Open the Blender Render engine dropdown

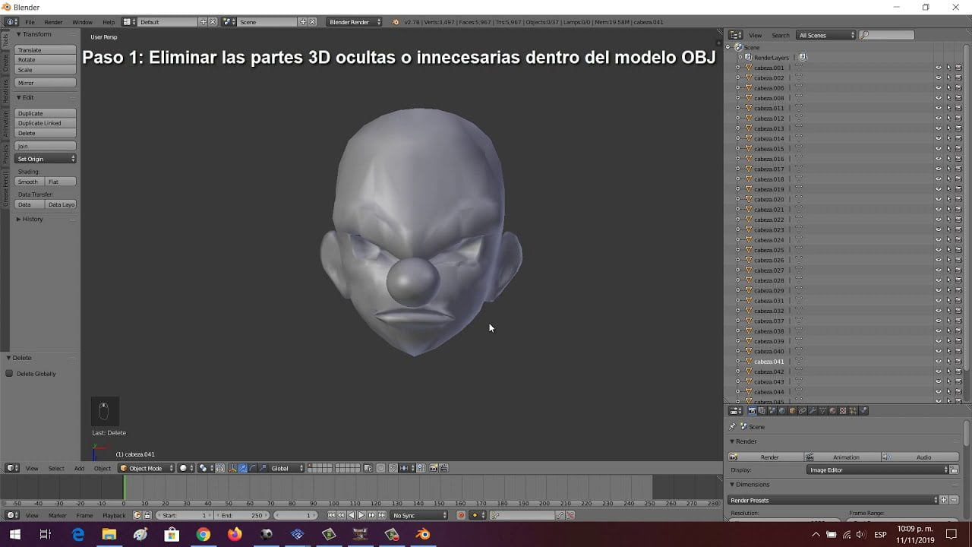pos(354,22)
